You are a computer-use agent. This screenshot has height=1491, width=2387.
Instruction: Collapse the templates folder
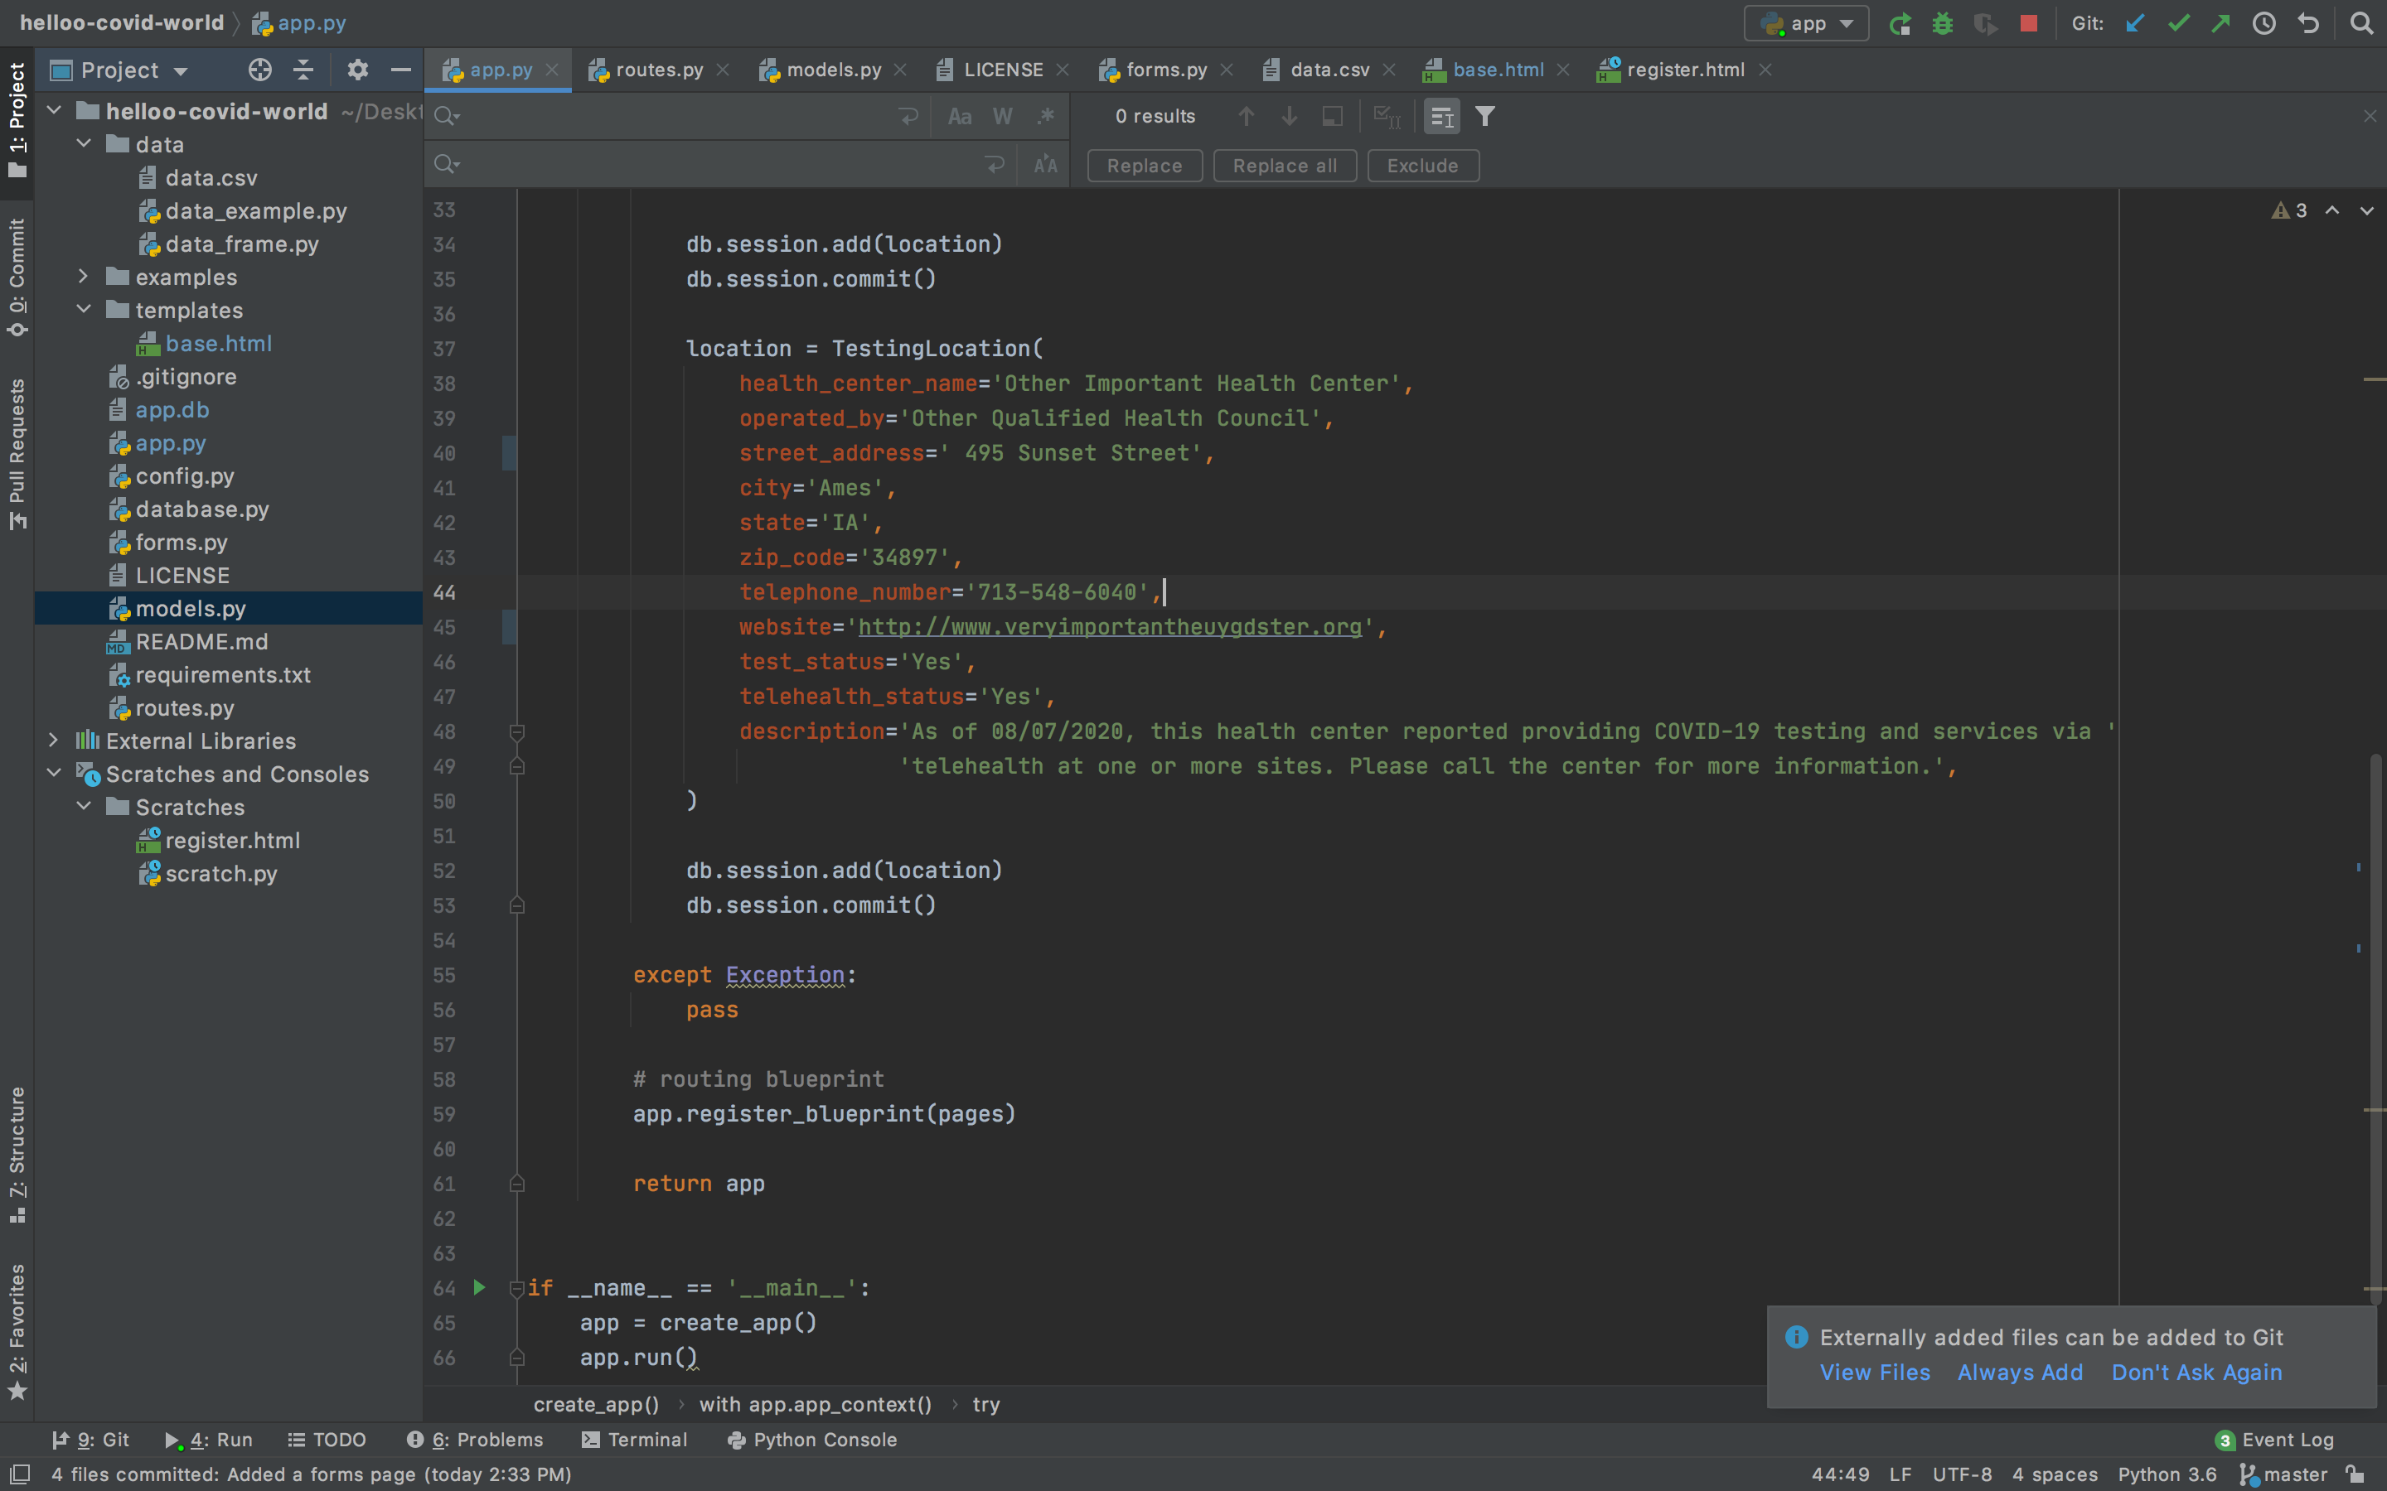(84, 310)
